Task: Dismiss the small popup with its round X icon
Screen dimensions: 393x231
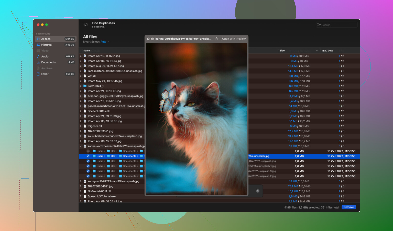Action: click(258, 191)
